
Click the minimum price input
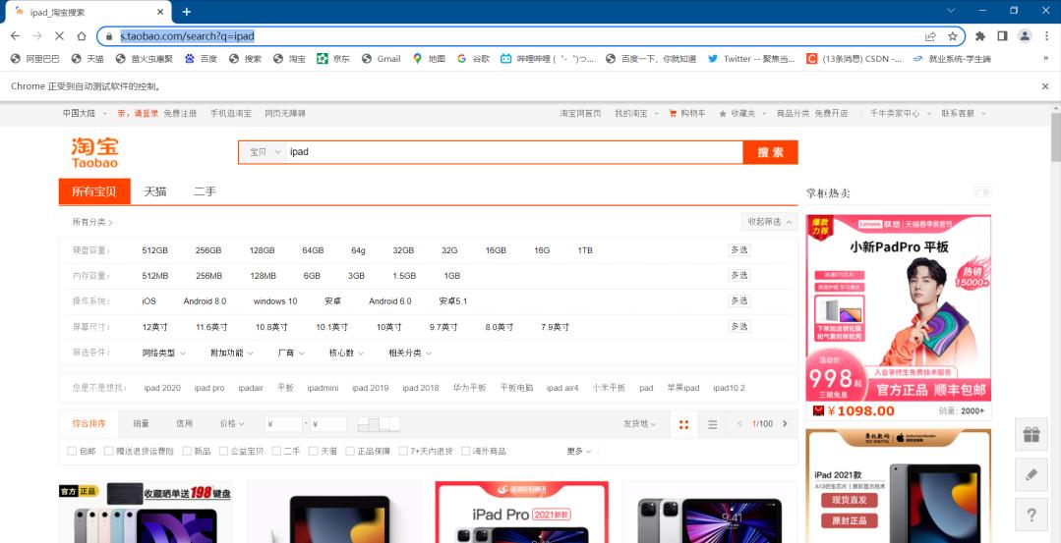pyautogui.click(x=284, y=424)
